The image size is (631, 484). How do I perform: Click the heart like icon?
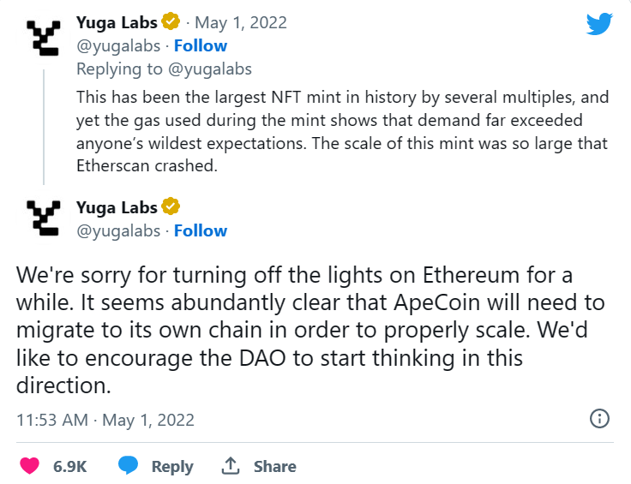tap(30, 466)
